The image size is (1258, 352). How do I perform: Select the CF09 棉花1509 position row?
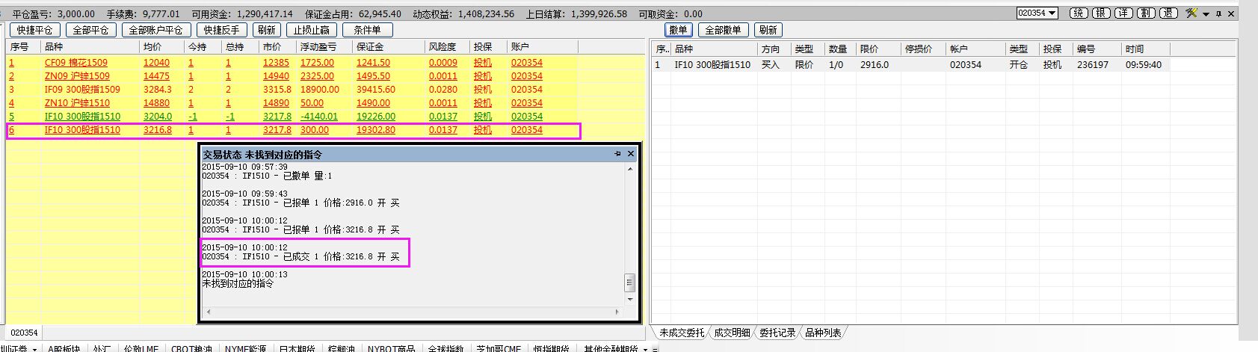(x=75, y=63)
